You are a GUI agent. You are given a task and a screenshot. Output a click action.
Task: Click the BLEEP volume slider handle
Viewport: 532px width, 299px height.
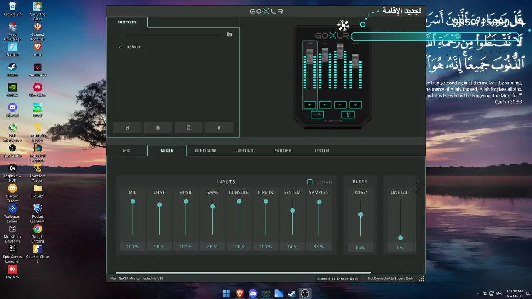click(x=360, y=214)
